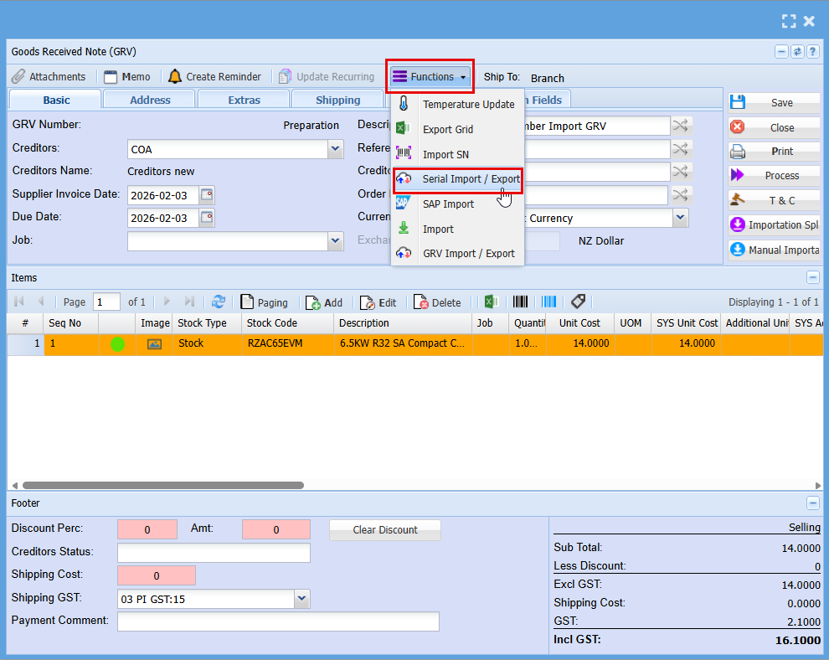Open the Supplier Invoice Date calendar picker
Image resolution: width=829 pixels, height=660 pixels.
(207, 195)
